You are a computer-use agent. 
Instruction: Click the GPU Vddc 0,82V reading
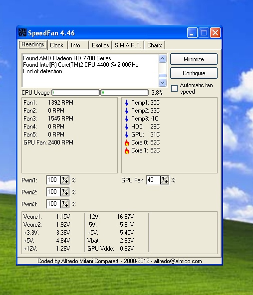tap(111, 249)
